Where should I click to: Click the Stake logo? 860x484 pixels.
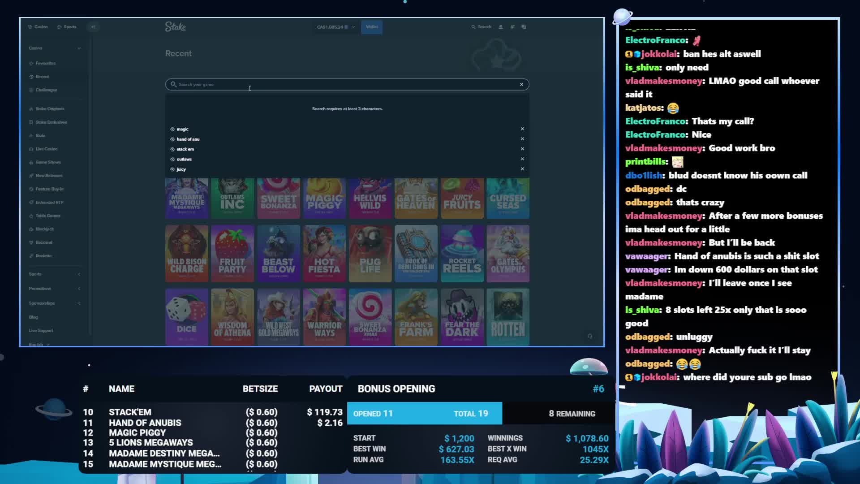click(x=175, y=27)
